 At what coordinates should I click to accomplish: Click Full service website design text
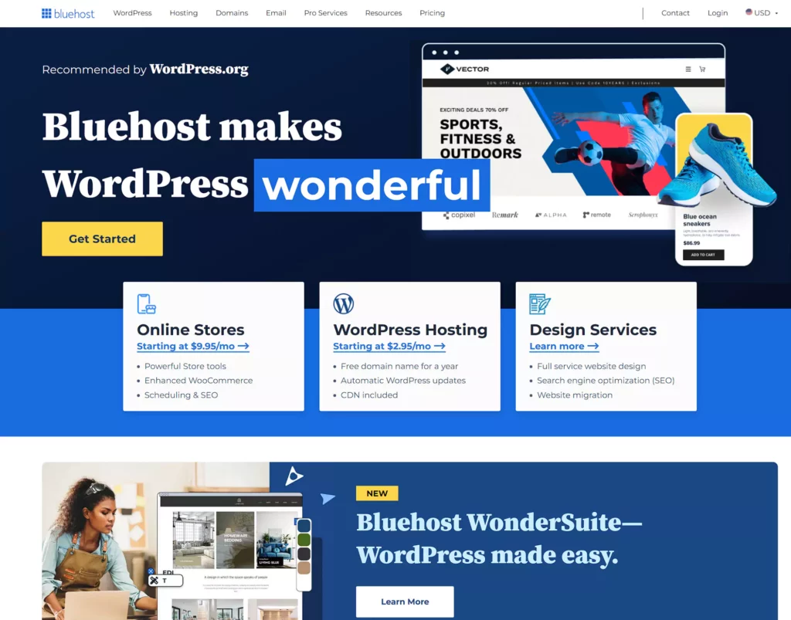591,367
